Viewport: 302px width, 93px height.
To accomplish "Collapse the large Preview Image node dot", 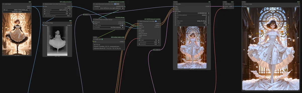I will coord(243,4).
